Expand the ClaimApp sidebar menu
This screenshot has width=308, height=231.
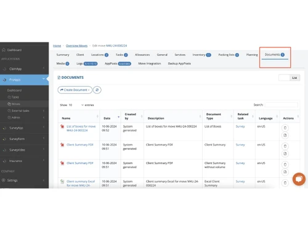pyautogui.click(x=44, y=68)
